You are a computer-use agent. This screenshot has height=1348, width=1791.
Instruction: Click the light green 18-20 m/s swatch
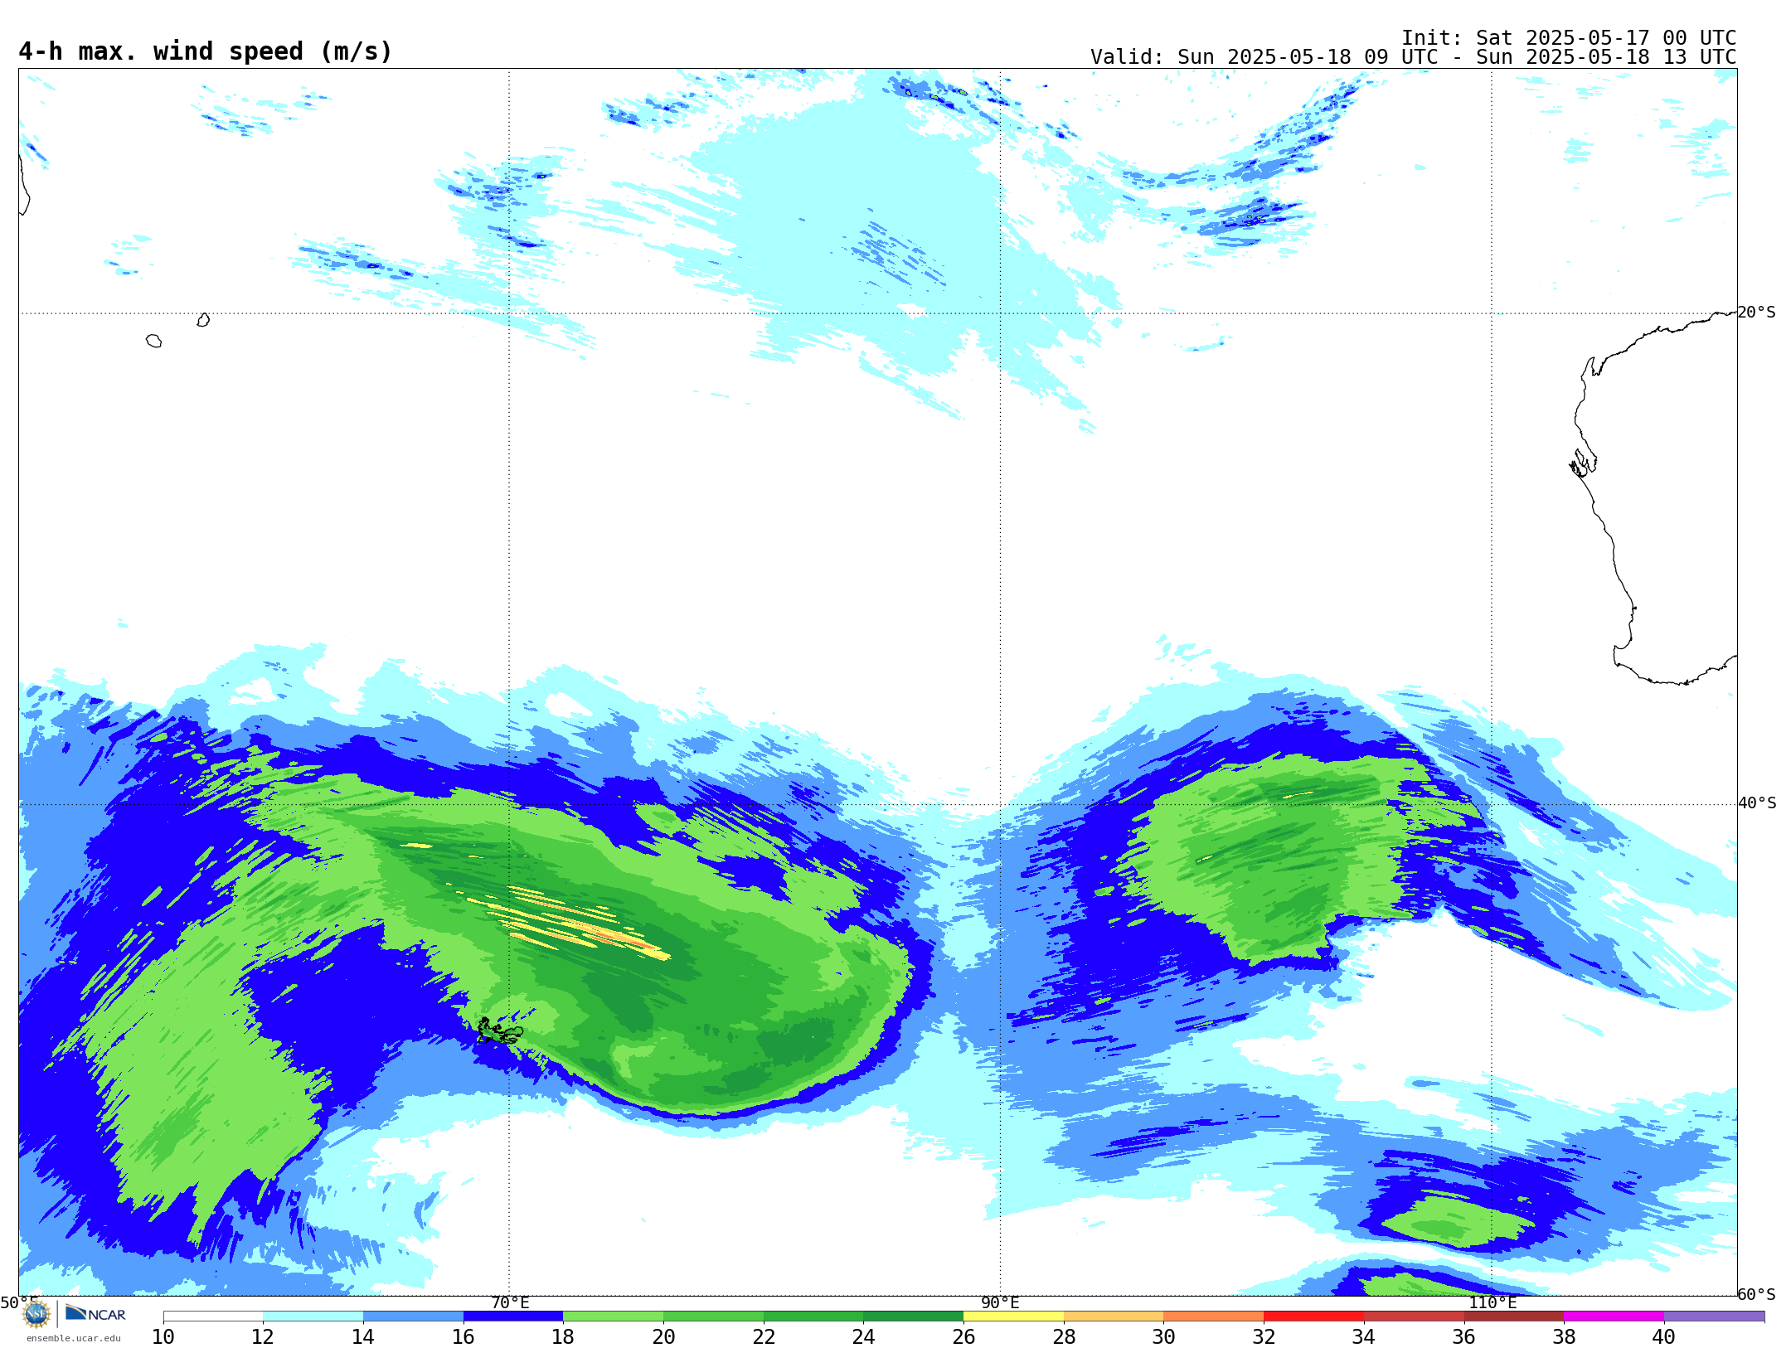(614, 1316)
